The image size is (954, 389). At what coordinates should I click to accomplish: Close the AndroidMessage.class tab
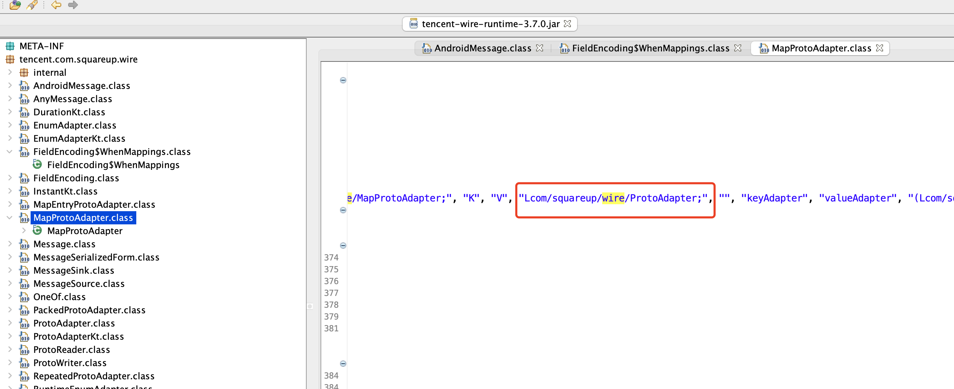[540, 48]
